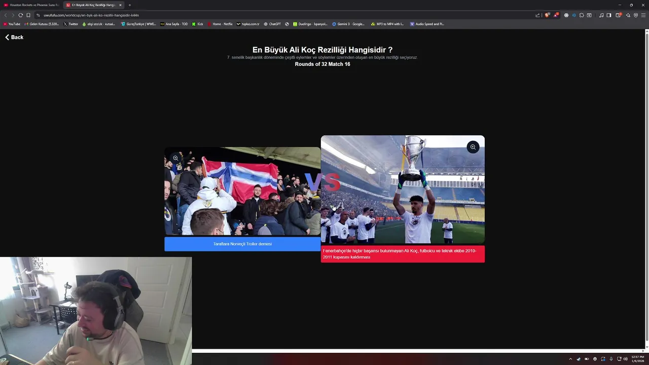Go back in browser history
Image resolution: width=649 pixels, height=365 pixels.
(x=6, y=15)
